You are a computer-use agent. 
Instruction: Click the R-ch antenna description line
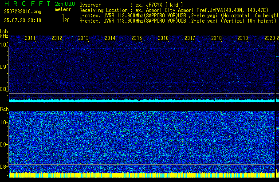(178, 21)
